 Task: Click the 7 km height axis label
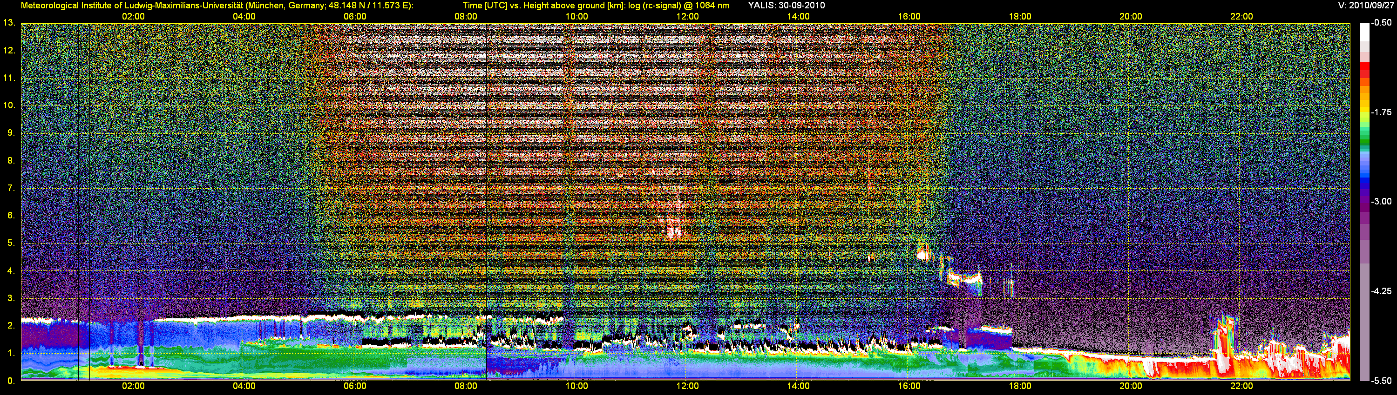[x=11, y=188]
